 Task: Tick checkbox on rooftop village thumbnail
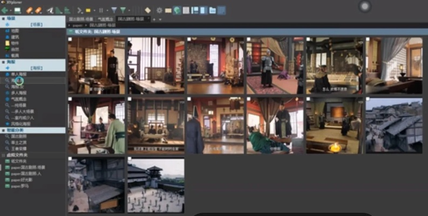point(368,100)
